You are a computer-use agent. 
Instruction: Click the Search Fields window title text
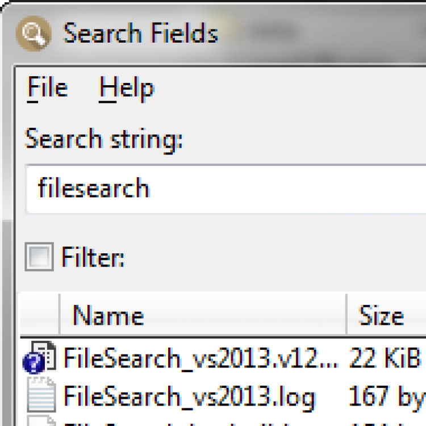(140, 34)
